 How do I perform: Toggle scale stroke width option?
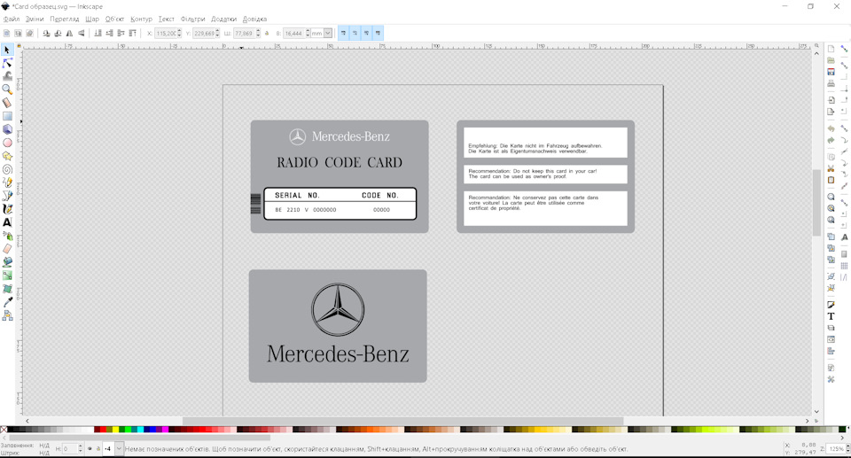(343, 33)
